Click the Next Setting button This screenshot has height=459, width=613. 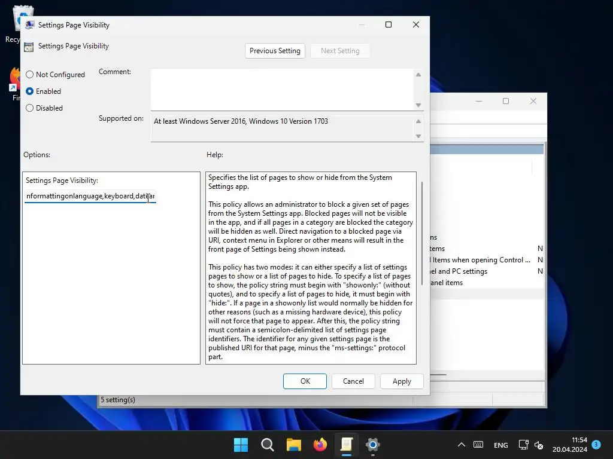(340, 51)
